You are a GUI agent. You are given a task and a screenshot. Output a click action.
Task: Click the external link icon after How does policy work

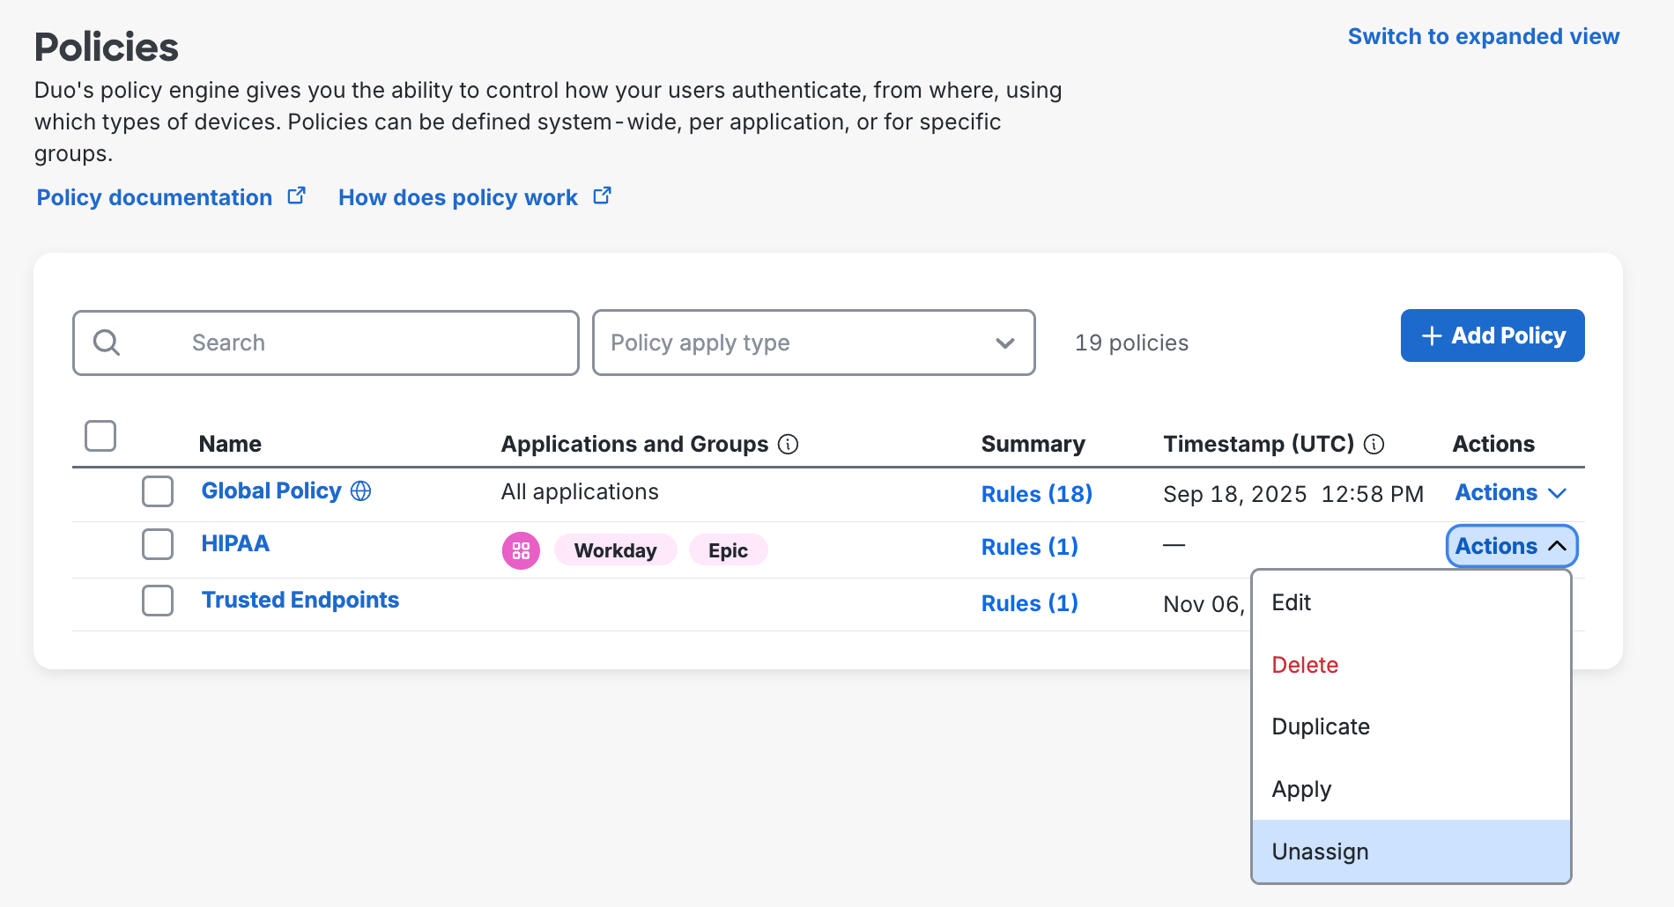tap(602, 195)
